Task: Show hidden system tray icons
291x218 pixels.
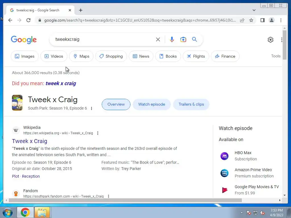Action: click(x=242, y=213)
